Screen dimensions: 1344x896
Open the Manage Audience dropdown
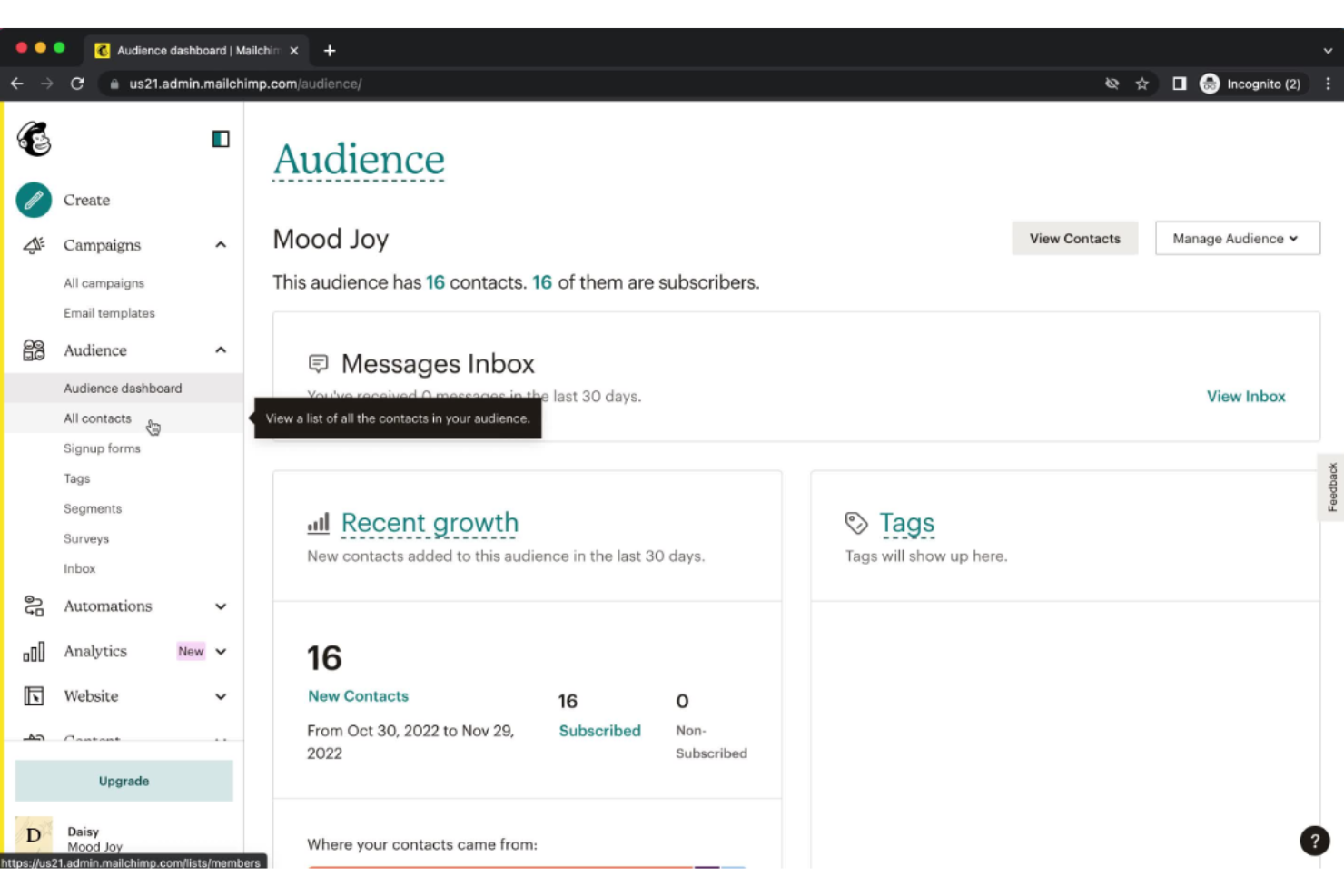click(x=1237, y=239)
